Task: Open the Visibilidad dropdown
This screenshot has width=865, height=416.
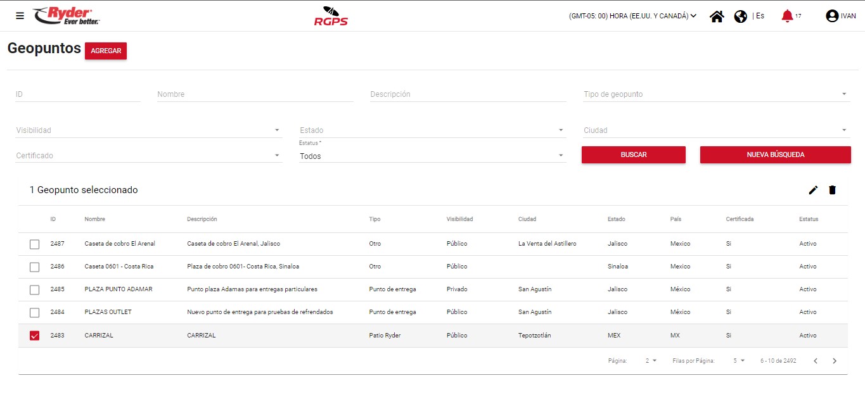Action: (148, 130)
